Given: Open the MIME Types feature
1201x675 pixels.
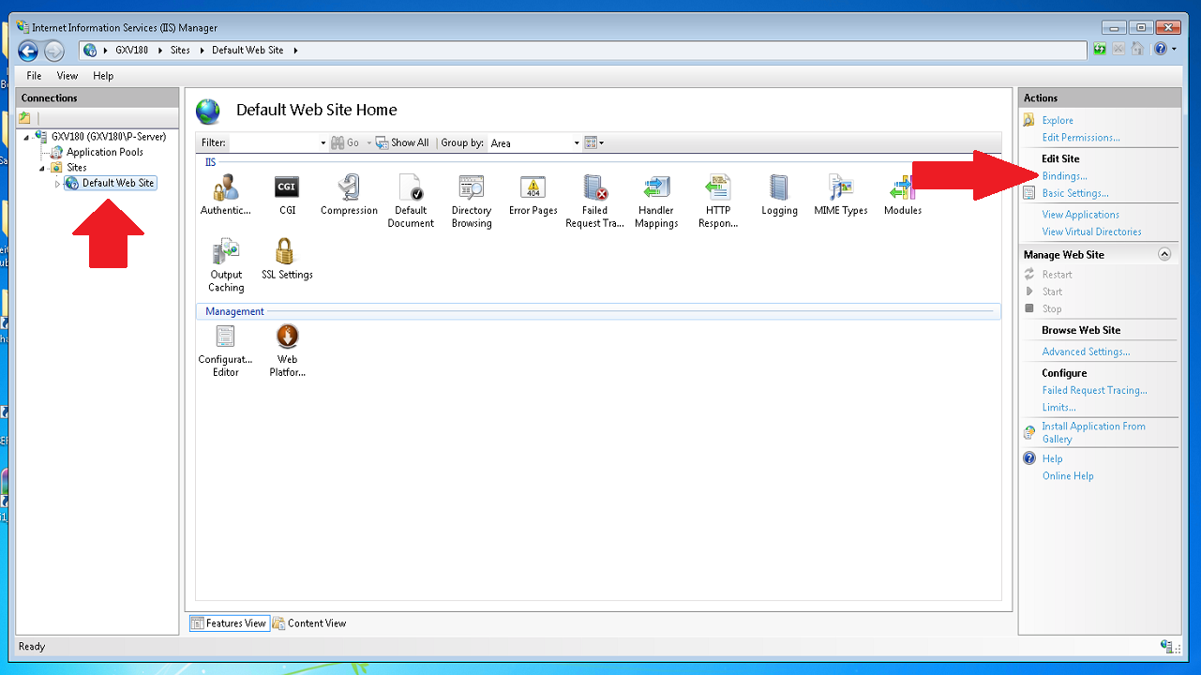Looking at the screenshot, I should (x=840, y=188).
